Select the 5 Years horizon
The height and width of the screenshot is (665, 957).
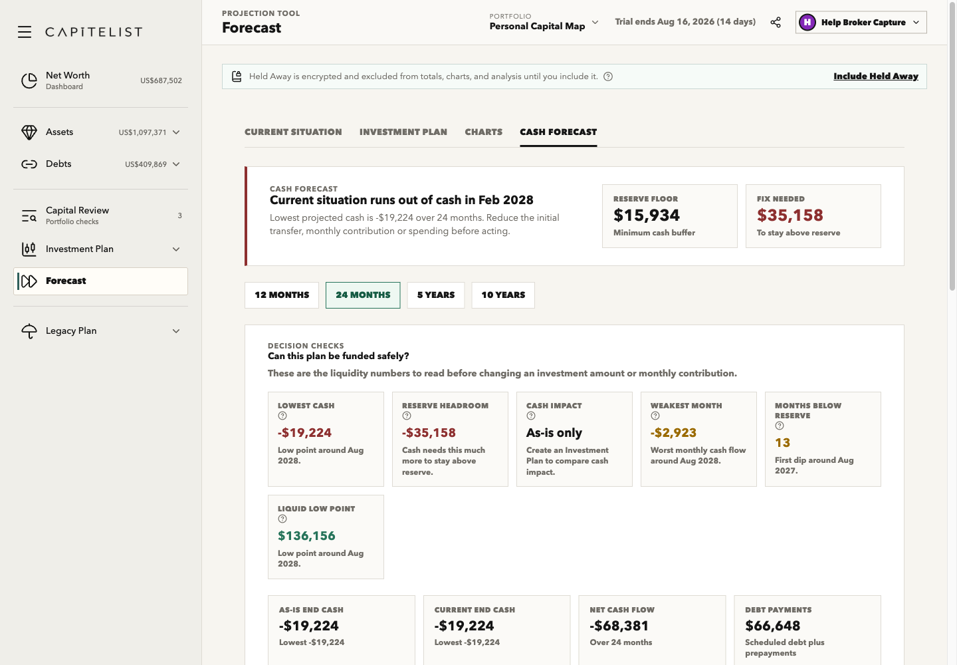tap(436, 295)
